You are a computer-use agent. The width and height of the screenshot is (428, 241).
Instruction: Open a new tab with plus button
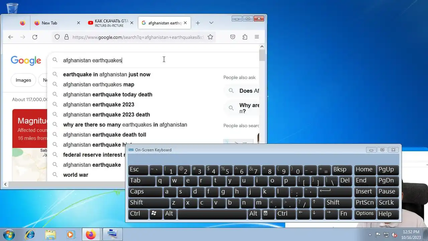(x=198, y=23)
